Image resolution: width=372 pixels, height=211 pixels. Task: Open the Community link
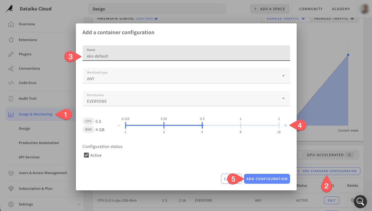click(311, 9)
